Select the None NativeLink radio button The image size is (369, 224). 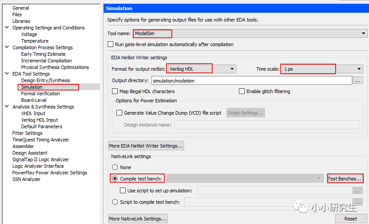pyautogui.click(x=115, y=167)
